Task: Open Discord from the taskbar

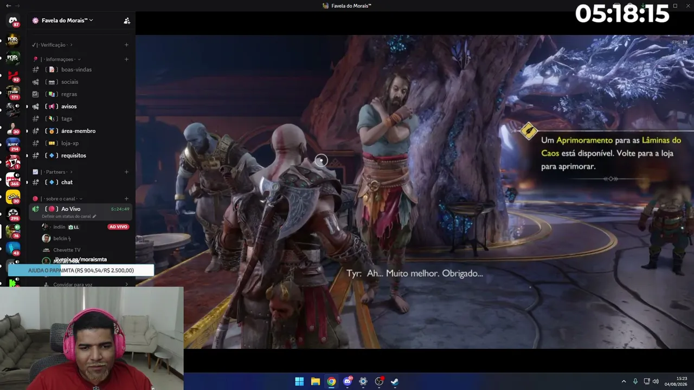Action: [x=348, y=381]
